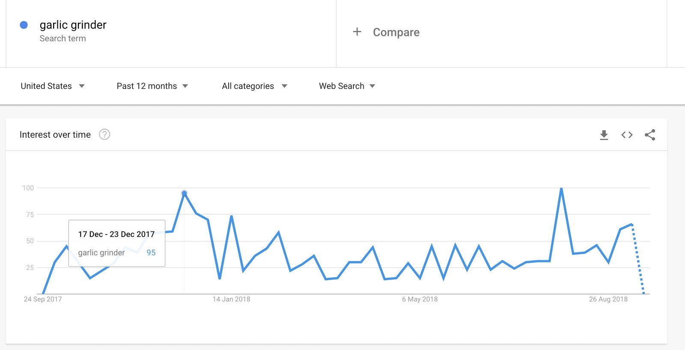
Task: Click the plus icon next to Compare
Action: (357, 32)
